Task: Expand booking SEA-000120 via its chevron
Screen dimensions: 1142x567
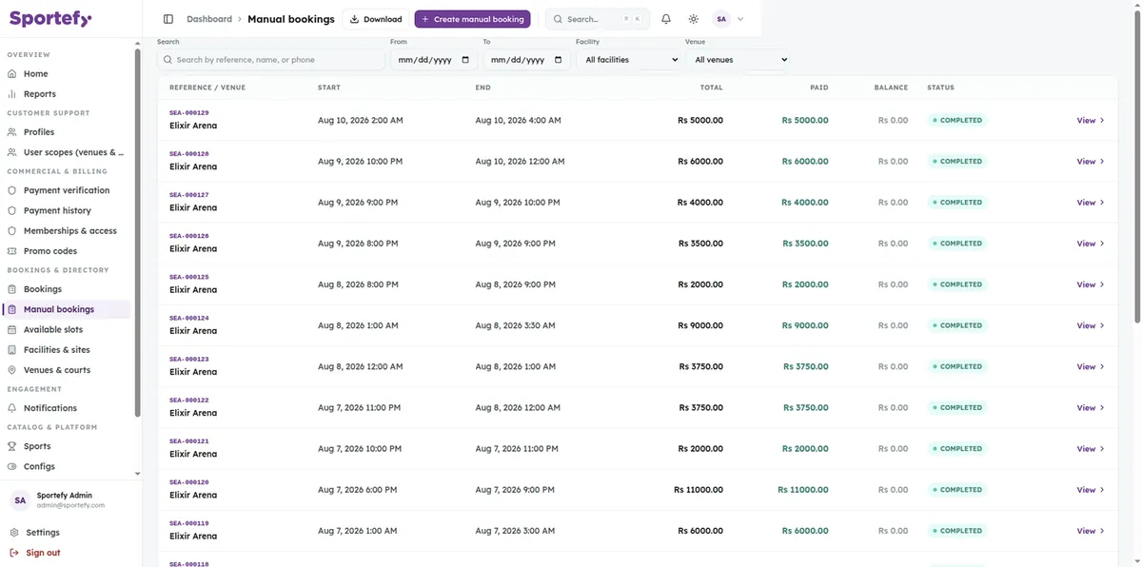Action: click(x=1102, y=490)
